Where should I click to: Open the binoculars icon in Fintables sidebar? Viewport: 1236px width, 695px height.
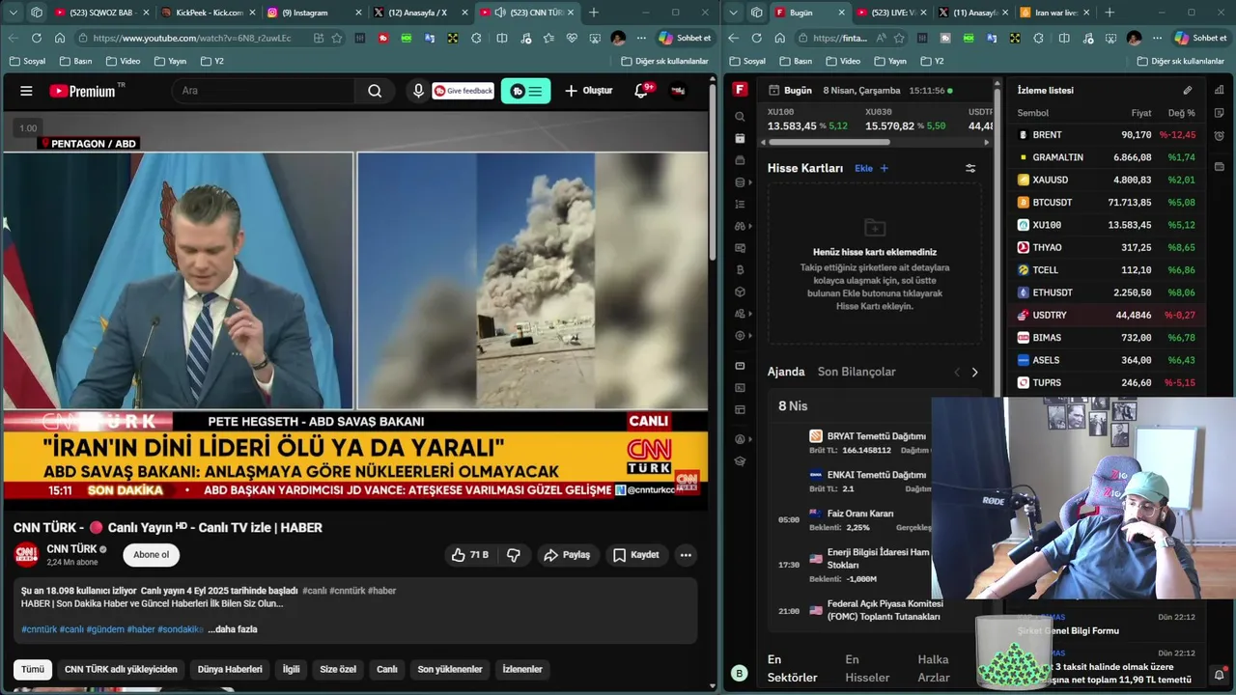[x=740, y=226]
